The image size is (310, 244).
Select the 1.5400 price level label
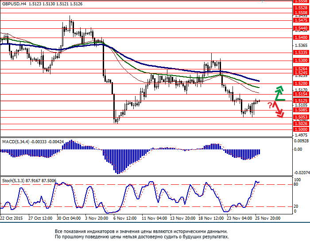pyautogui.click(x=301, y=38)
